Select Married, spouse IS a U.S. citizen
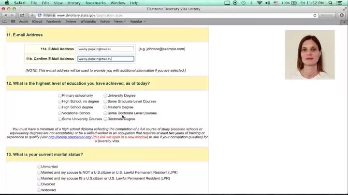348x195 pixels. tap(39, 178)
